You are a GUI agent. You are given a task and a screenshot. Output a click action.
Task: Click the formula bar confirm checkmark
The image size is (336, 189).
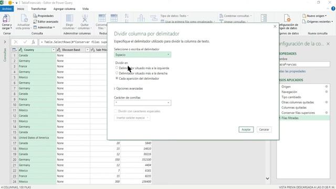[x=25, y=42]
